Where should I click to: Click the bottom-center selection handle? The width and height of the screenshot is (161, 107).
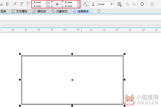point(72,106)
